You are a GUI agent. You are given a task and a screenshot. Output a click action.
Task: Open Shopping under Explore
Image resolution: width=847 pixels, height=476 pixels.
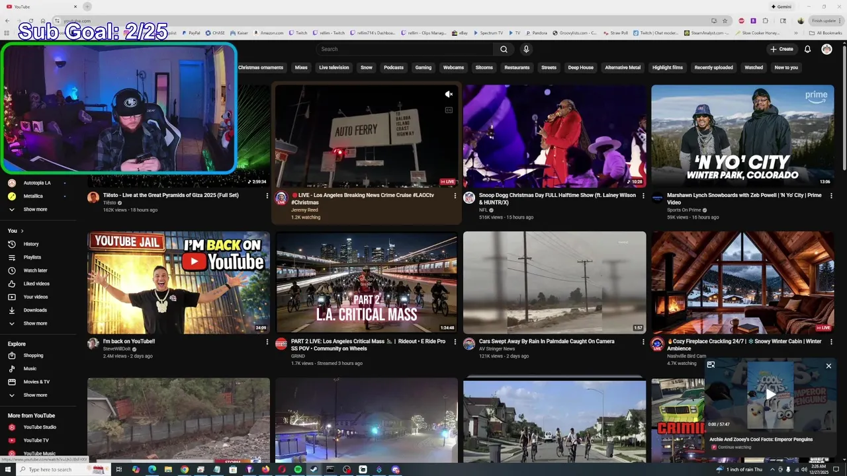38,356
